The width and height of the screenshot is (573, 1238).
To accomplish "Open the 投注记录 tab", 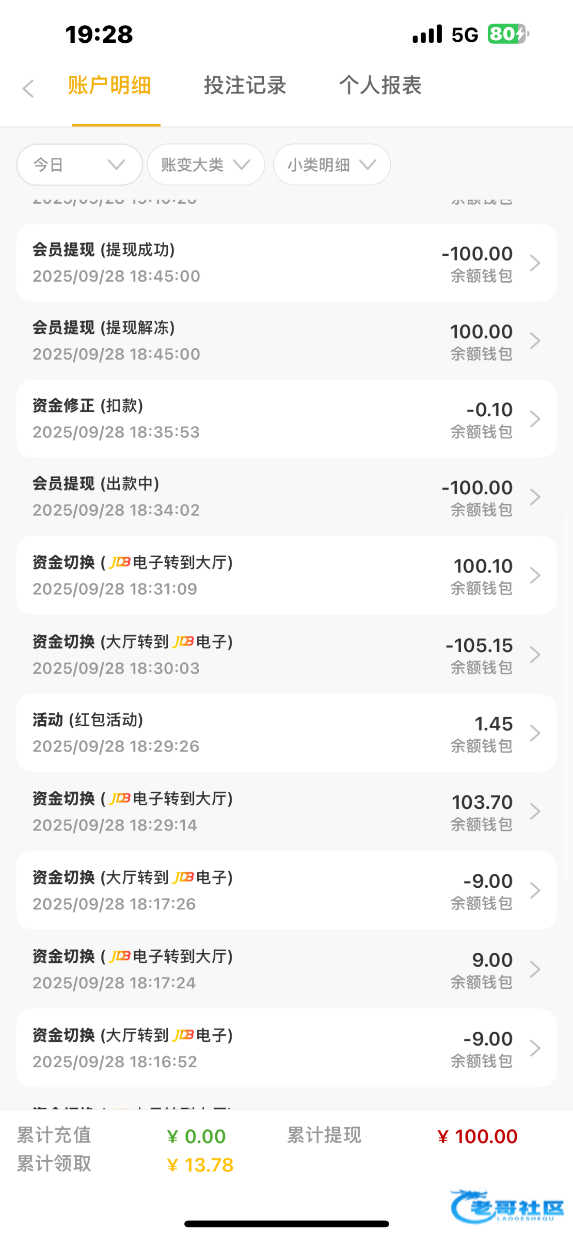I will tap(245, 86).
